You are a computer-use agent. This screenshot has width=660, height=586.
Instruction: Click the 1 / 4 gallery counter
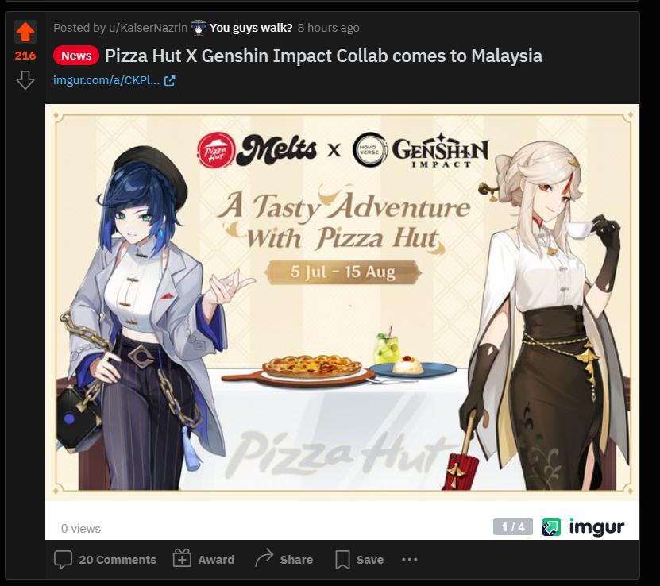click(x=513, y=526)
